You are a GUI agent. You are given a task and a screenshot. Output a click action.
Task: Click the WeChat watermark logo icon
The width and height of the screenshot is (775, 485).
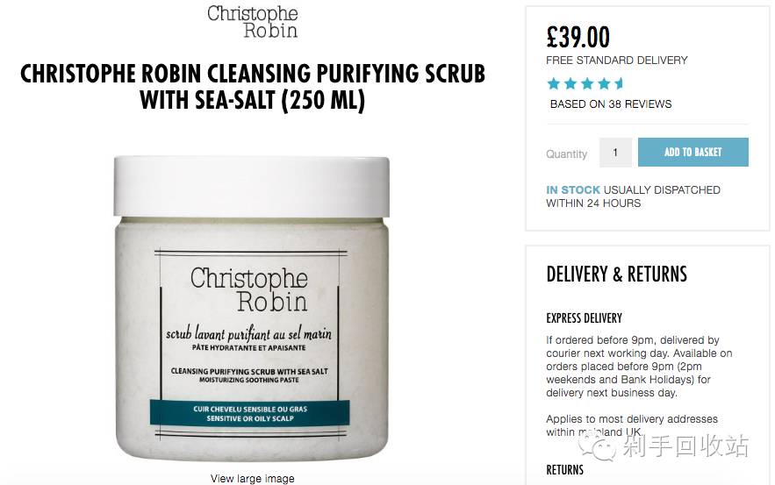tap(599, 447)
